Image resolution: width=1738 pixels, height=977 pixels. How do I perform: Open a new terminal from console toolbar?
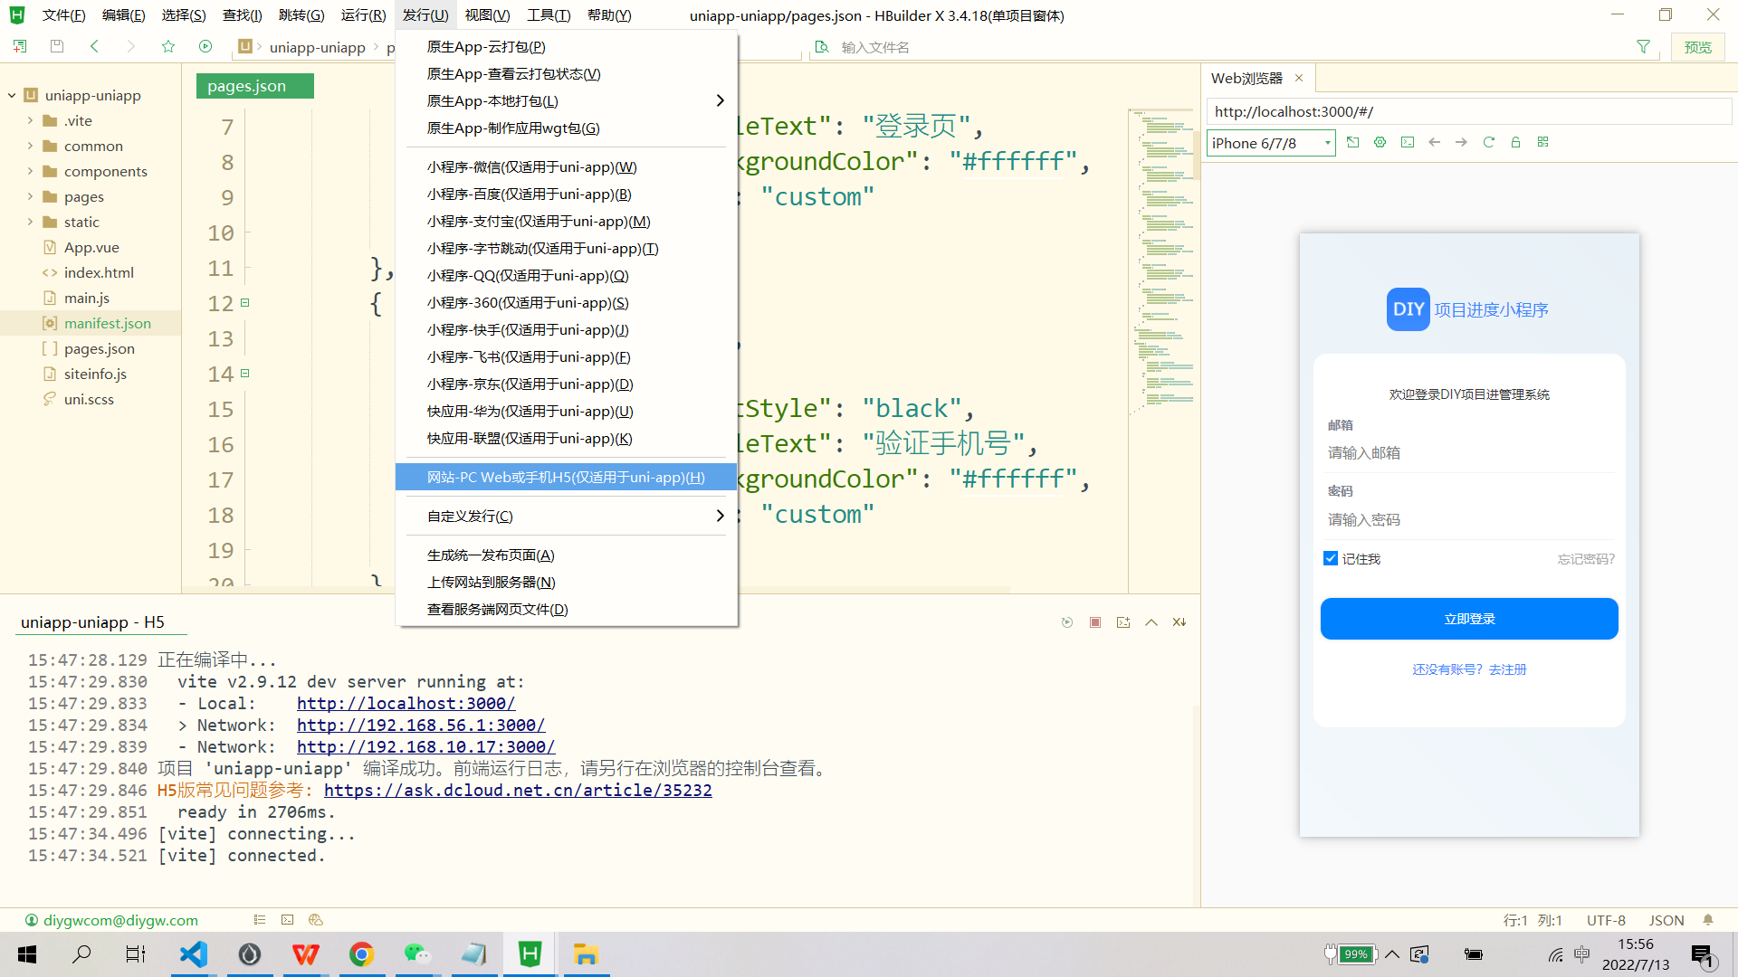1123,622
